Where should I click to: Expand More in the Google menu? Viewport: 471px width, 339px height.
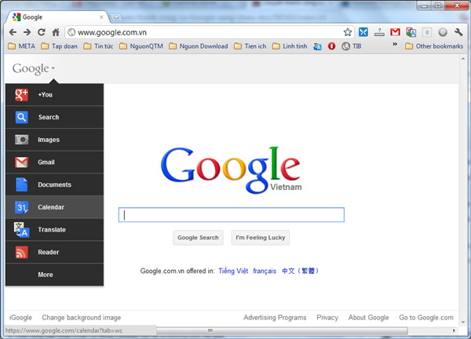pyautogui.click(x=54, y=275)
